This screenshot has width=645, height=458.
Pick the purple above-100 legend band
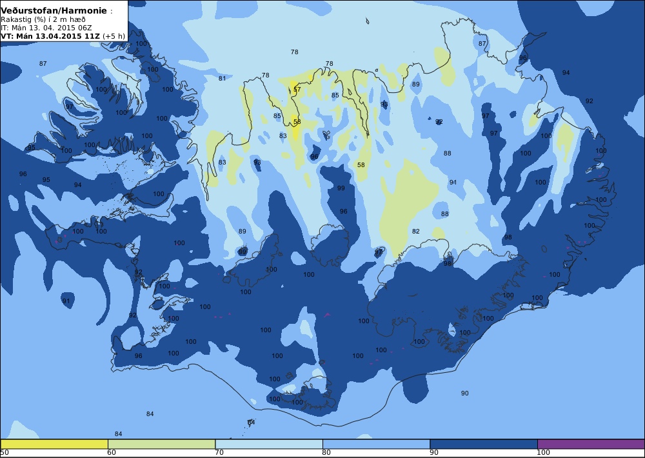(x=591, y=444)
